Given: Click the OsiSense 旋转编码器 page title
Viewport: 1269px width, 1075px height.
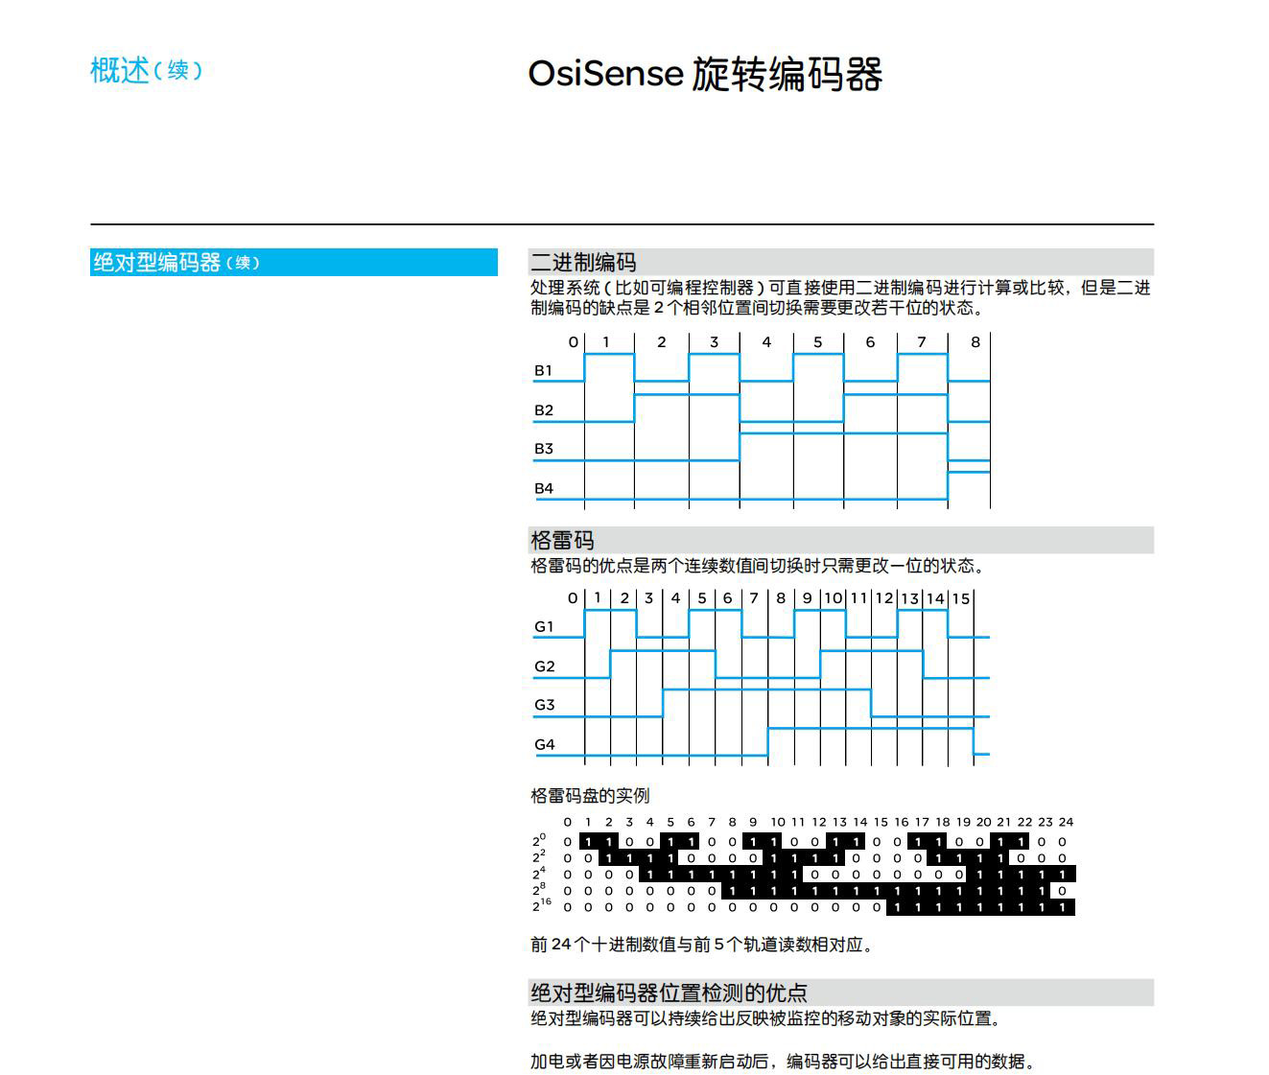Looking at the screenshot, I should pyautogui.click(x=705, y=75).
